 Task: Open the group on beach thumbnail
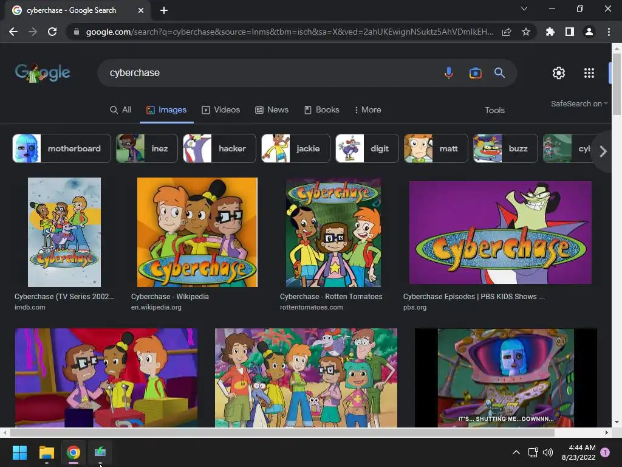[306, 378]
